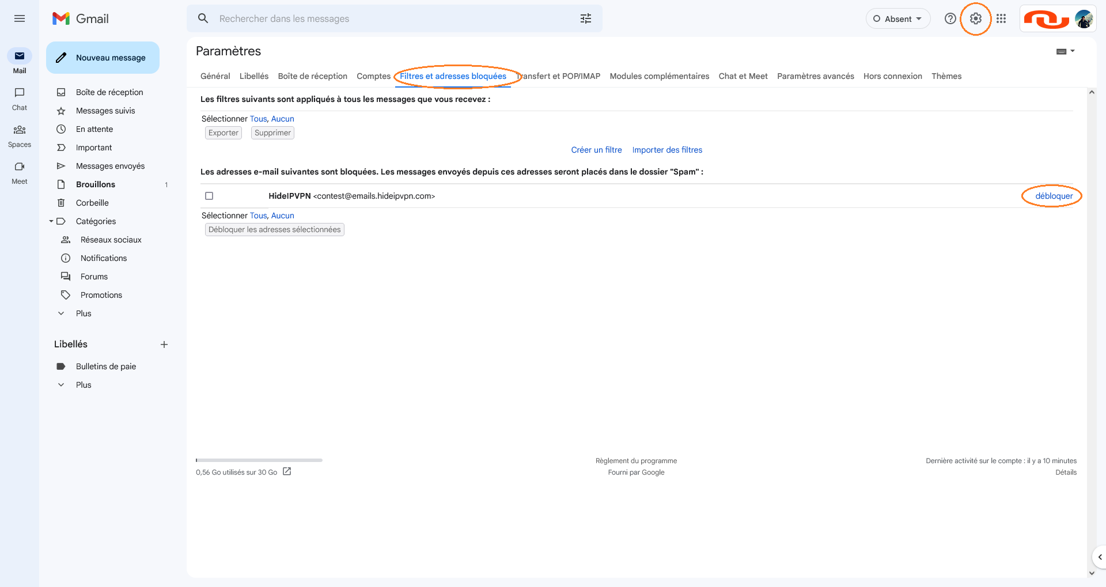Select the Mail icon in left rail
The image size is (1106, 587).
pos(20,56)
